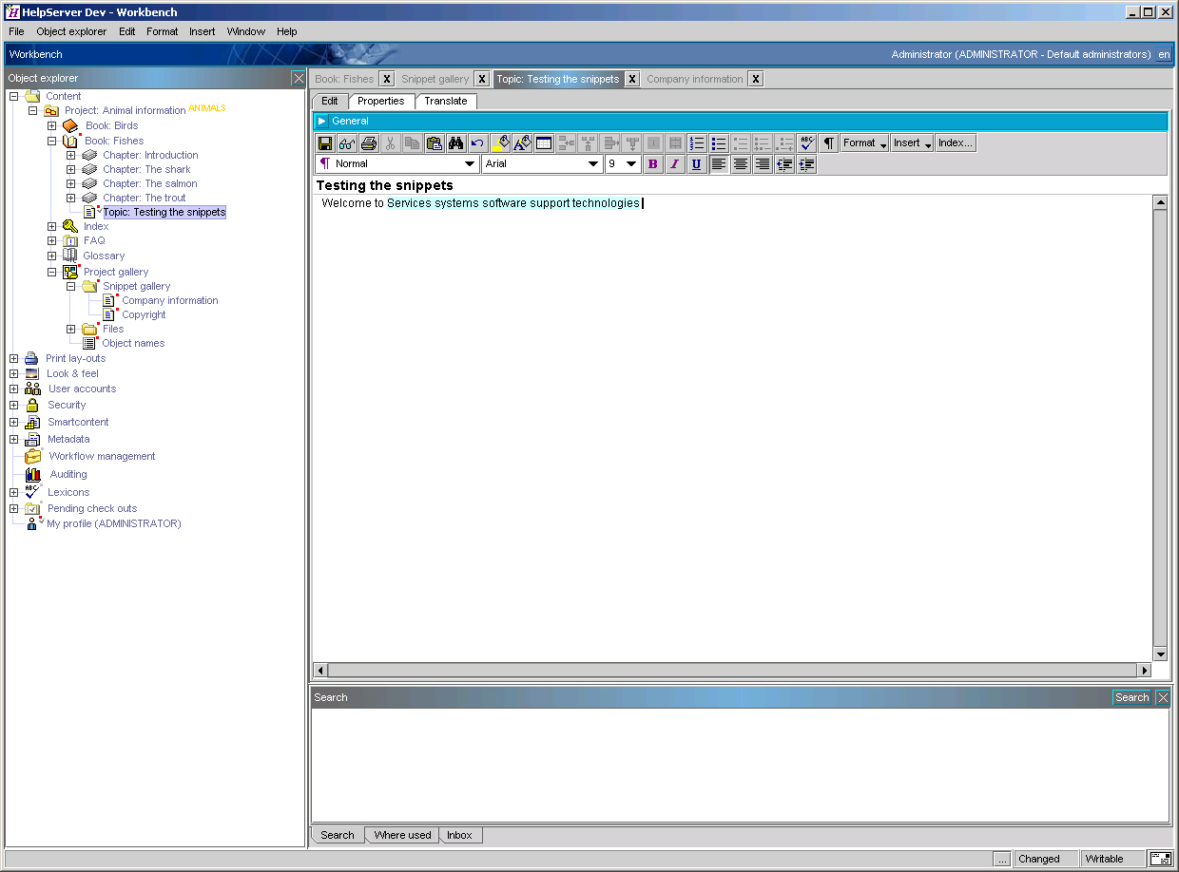Insert a table with the table icon
This screenshot has width=1179, height=872.
tap(544, 143)
